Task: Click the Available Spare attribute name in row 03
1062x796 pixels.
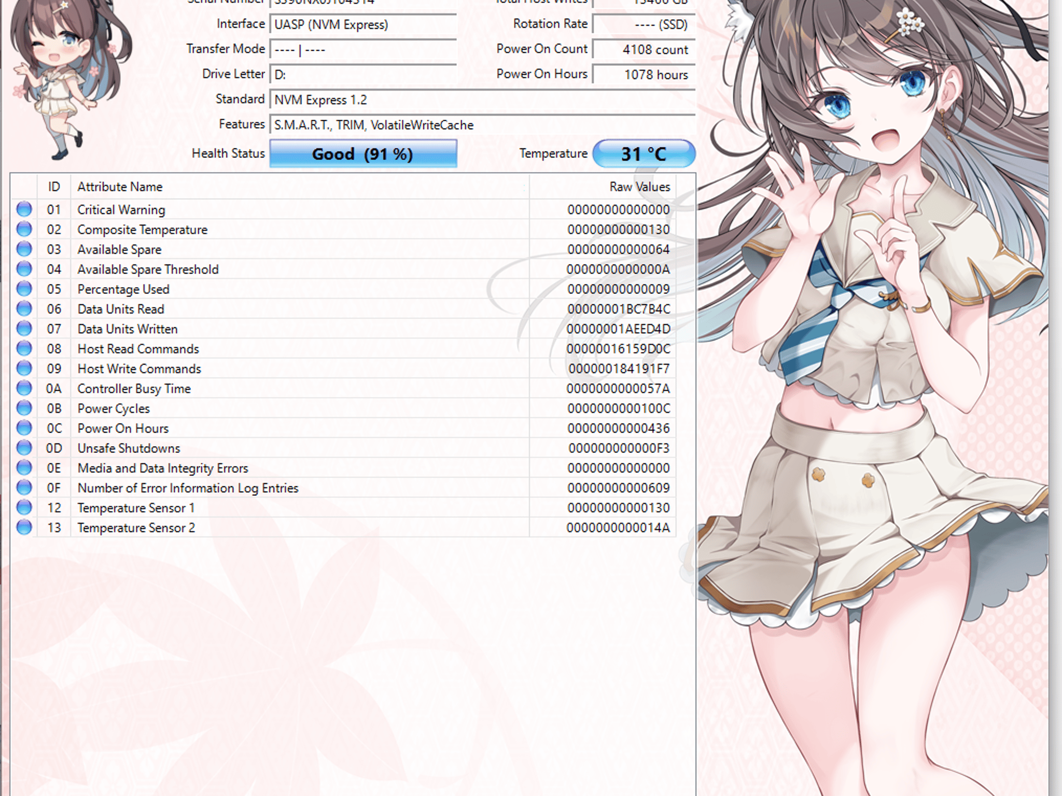Action: click(x=119, y=249)
